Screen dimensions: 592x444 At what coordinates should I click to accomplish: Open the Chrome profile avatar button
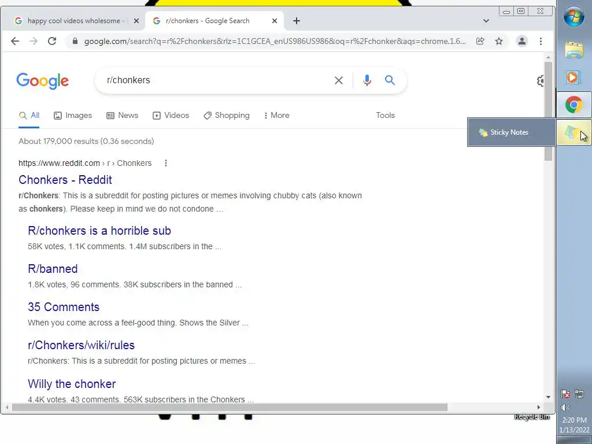(522, 41)
